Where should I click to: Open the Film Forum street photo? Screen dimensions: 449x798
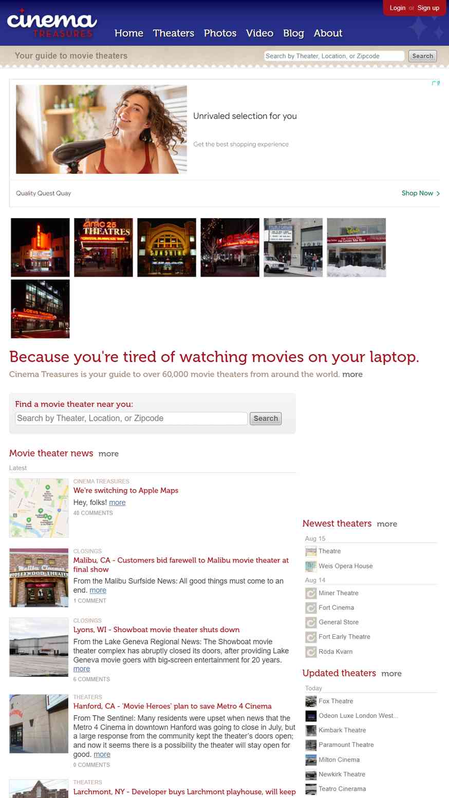tap(293, 247)
